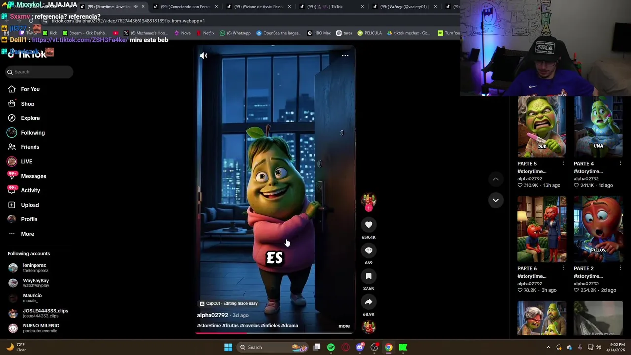Close the Storytime browser tab

click(x=143, y=7)
